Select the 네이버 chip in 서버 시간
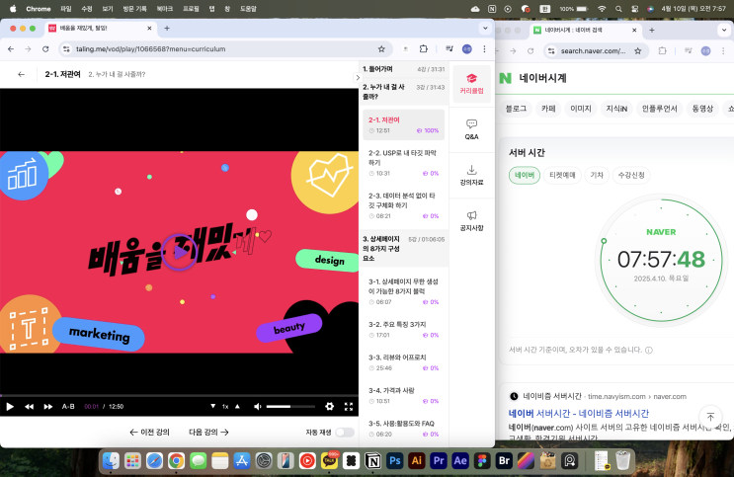 click(525, 175)
